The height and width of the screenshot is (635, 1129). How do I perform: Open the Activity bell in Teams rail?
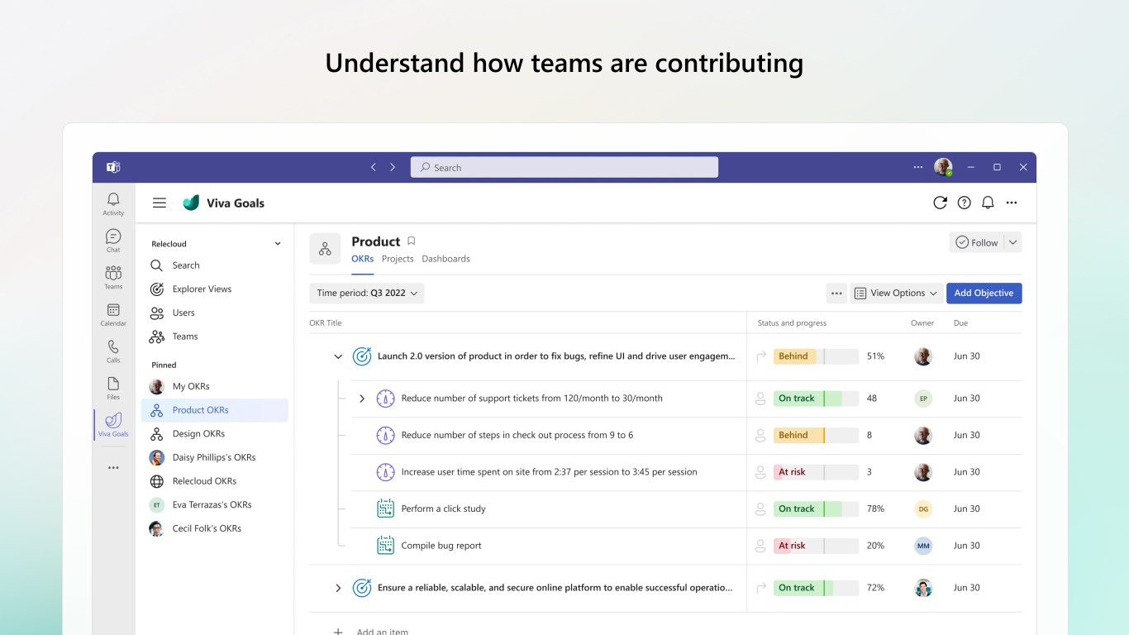(x=113, y=203)
